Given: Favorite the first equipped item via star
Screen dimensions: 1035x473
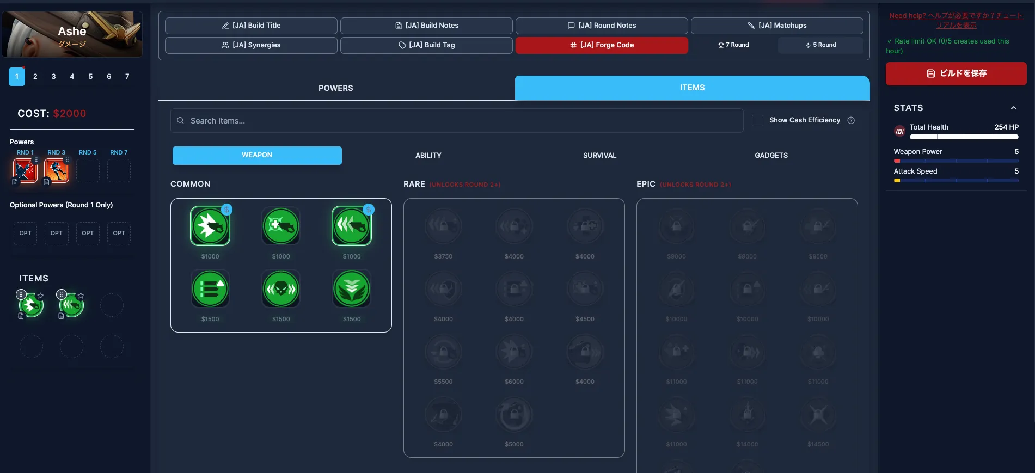Looking at the screenshot, I should coord(40,296).
